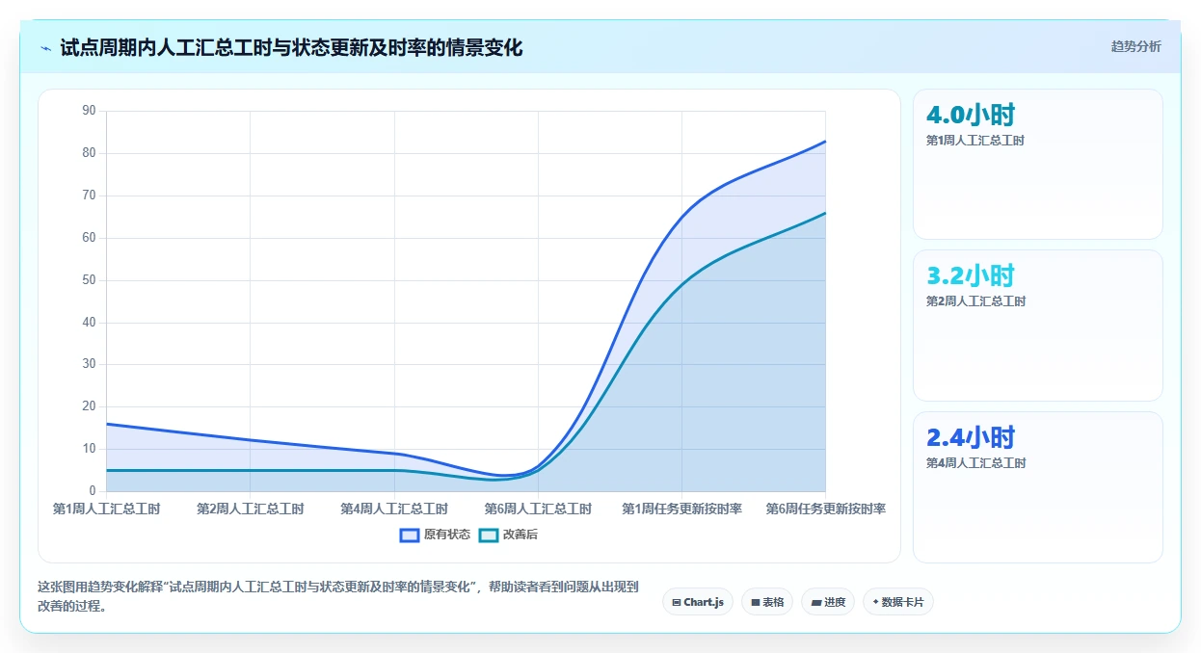This screenshot has width=1201, height=653.
Task: Click the 4.0小时 value card
Action: click(x=1038, y=164)
